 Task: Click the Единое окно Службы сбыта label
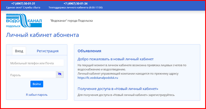click(23, 8)
